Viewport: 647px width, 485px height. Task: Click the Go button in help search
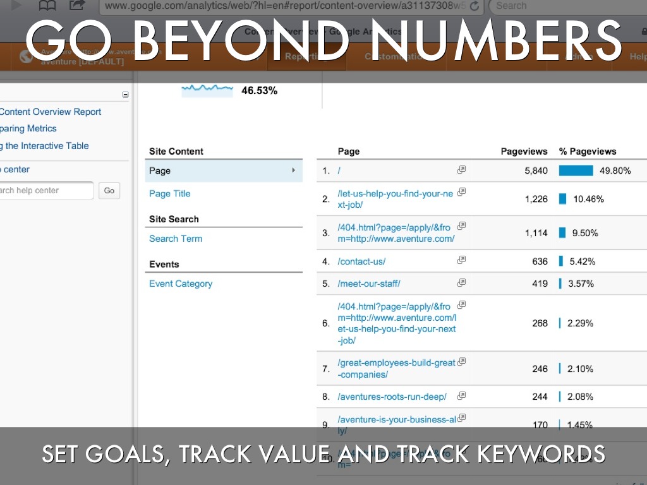click(109, 191)
